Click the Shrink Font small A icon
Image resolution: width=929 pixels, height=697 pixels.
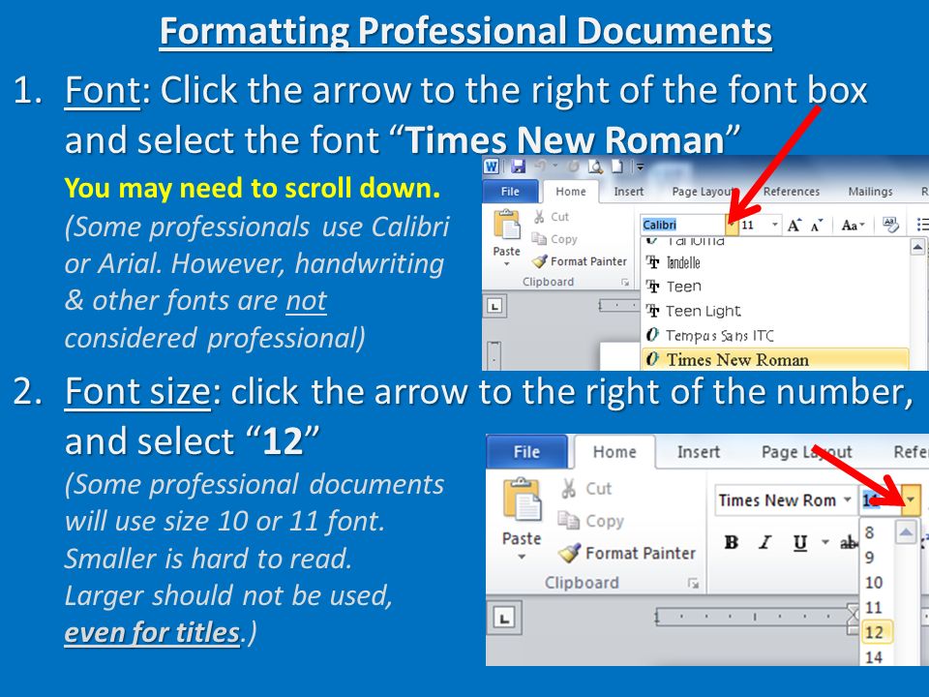(817, 226)
